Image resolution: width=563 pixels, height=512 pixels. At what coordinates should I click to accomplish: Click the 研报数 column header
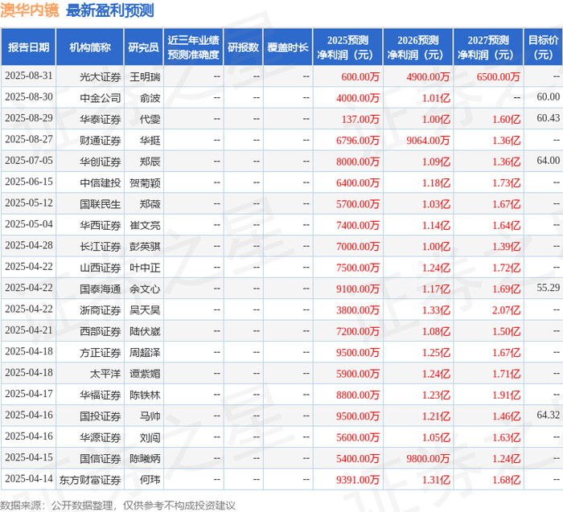click(243, 47)
